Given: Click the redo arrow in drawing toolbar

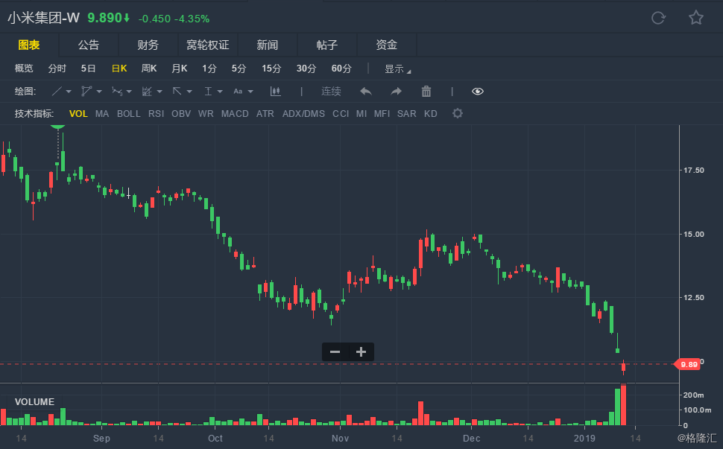Looking at the screenshot, I should click(396, 91).
